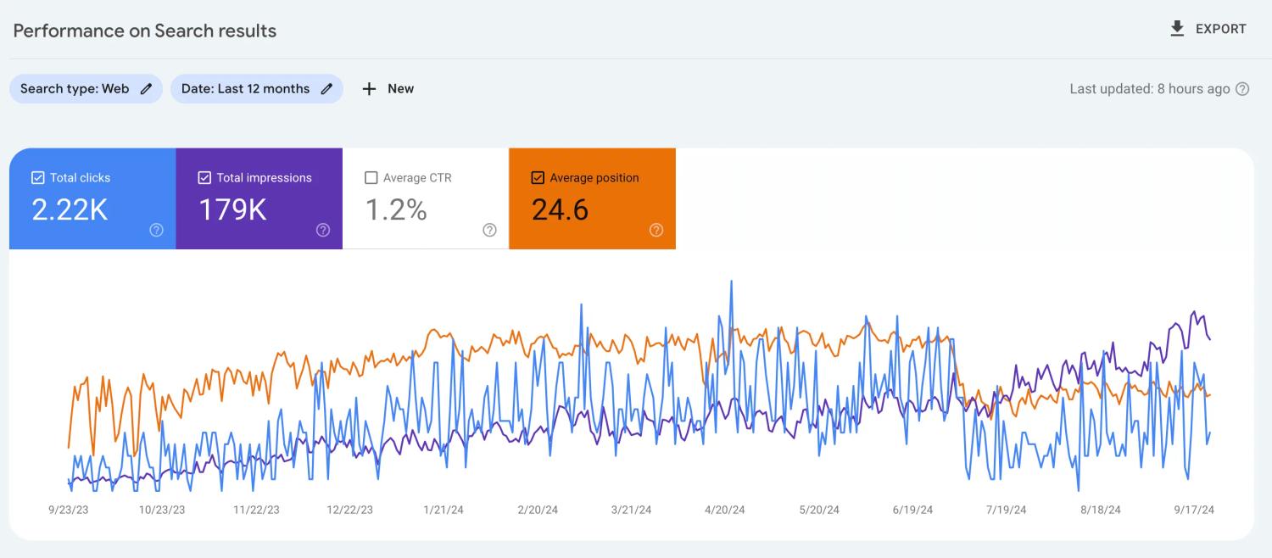Uncheck the Total impressions checkbox
1272x558 pixels.
204,177
